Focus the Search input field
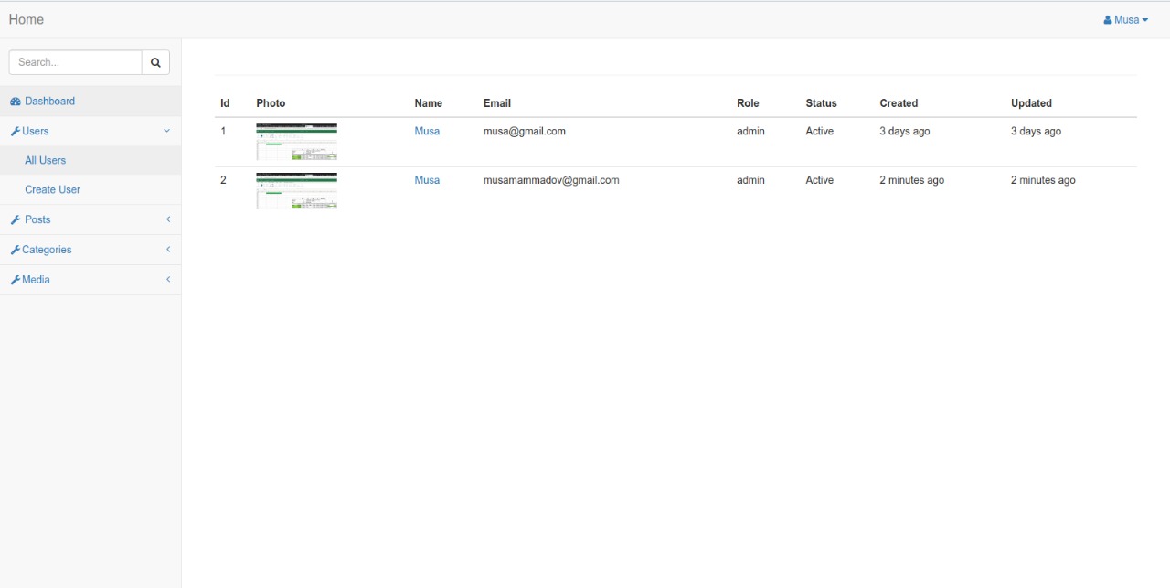This screenshot has width=1170, height=588. [76, 62]
